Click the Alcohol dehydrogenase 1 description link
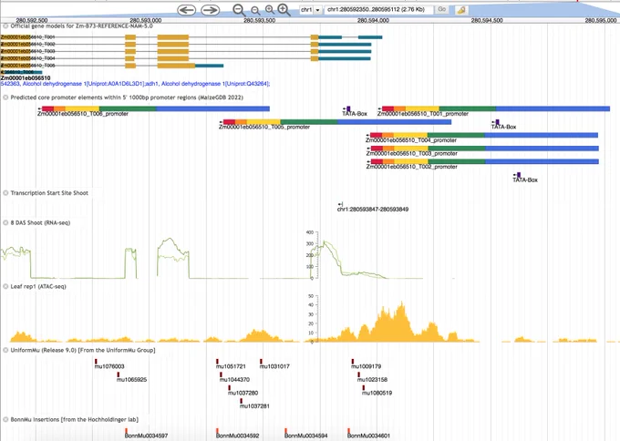620x441 pixels. [x=135, y=84]
